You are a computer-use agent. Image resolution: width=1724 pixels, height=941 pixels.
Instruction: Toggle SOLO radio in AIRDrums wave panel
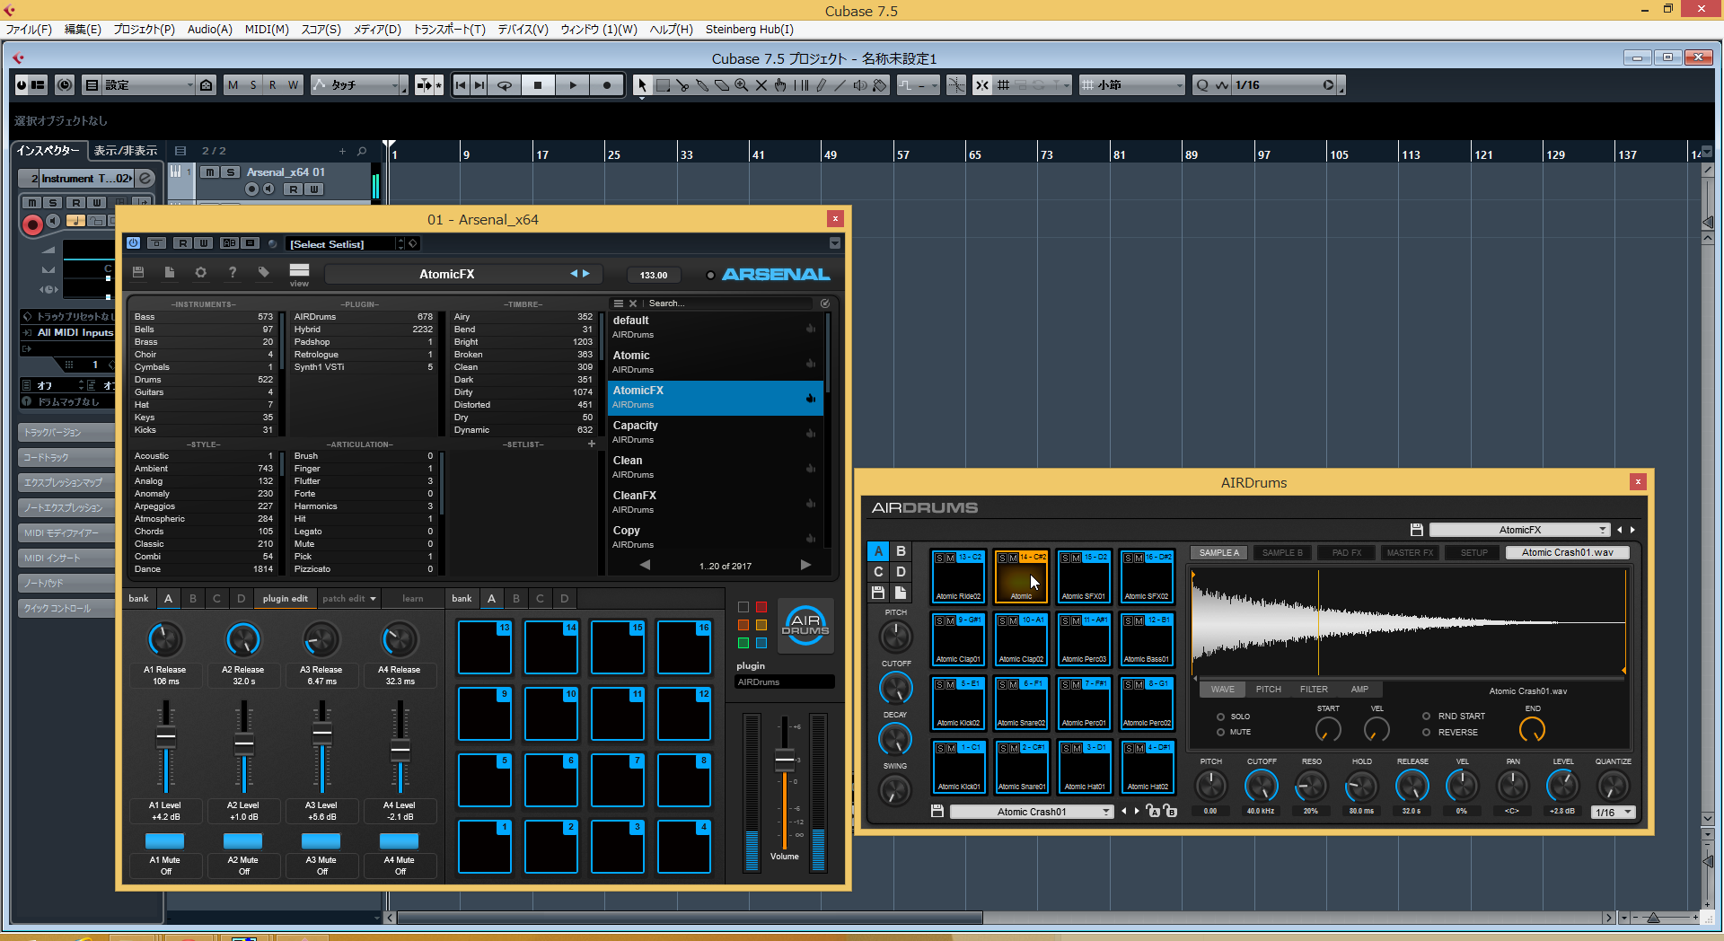pyautogui.click(x=1220, y=717)
